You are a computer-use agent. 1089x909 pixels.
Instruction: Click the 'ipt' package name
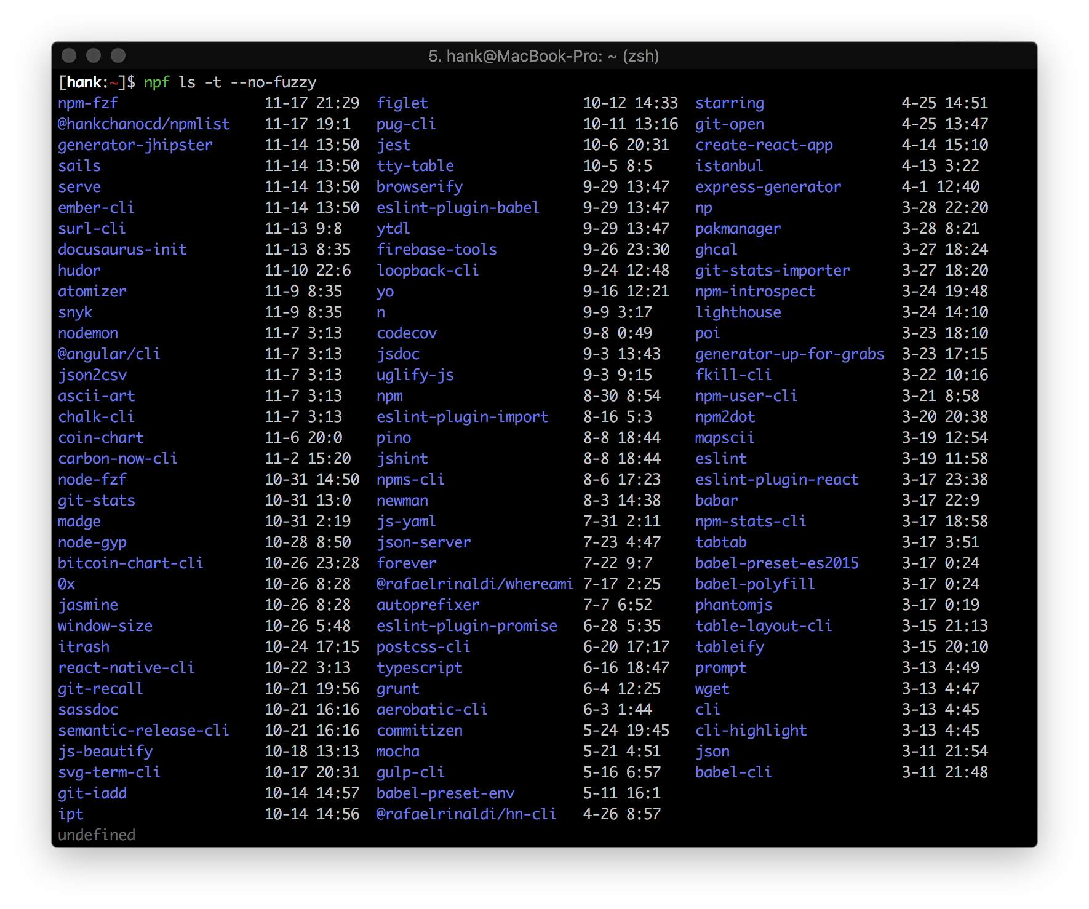(x=71, y=814)
